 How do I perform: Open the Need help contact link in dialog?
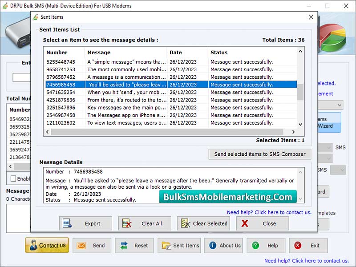click(269, 212)
